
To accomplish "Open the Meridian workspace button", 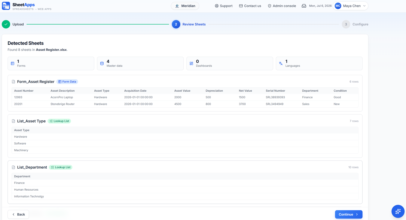I will point(185,6).
